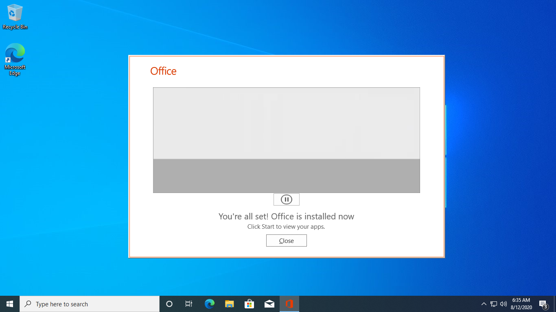
Task: Open the Windows Start menu
Action: [x=10, y=304]
